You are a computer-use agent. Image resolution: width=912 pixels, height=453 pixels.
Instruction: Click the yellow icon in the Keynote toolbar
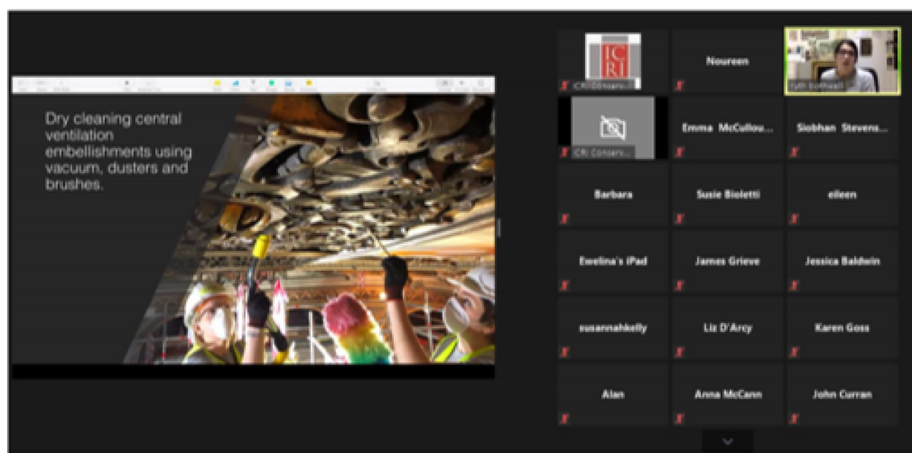(217, 84)
